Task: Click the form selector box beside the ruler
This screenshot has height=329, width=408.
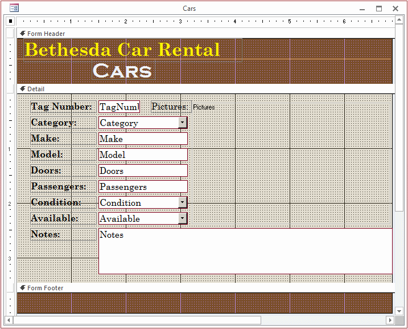Action: point(10,21)
